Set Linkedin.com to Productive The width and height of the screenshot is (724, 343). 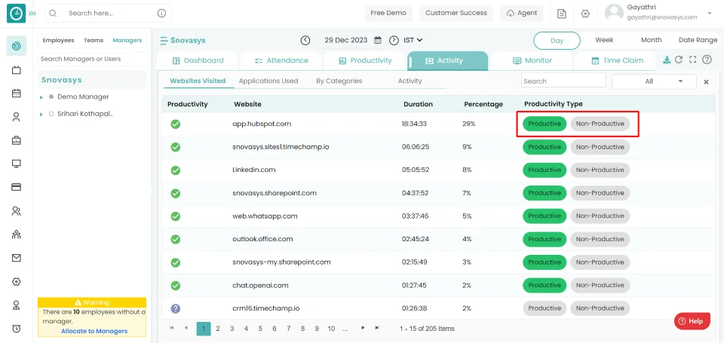(x=545, y=170)
